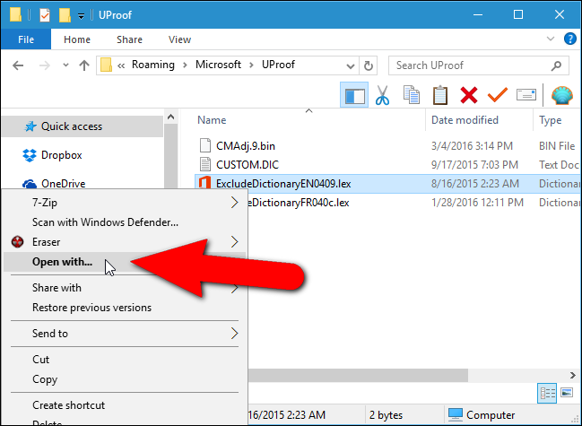This screenshot has width=582, height=426.
Task: Click the Copy pages toolbar icon
Action: [x=412, y=95]
